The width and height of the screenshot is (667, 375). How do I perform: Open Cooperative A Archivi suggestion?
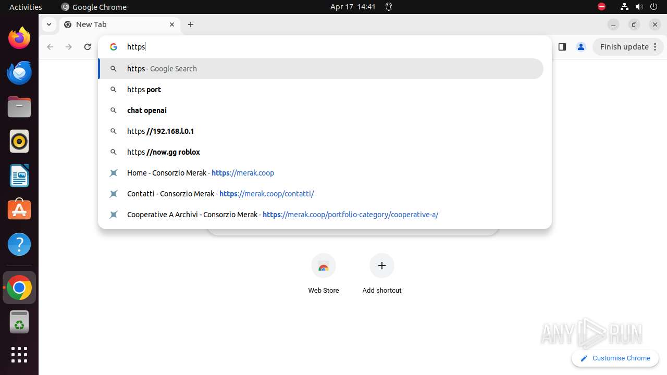[320, 215]
